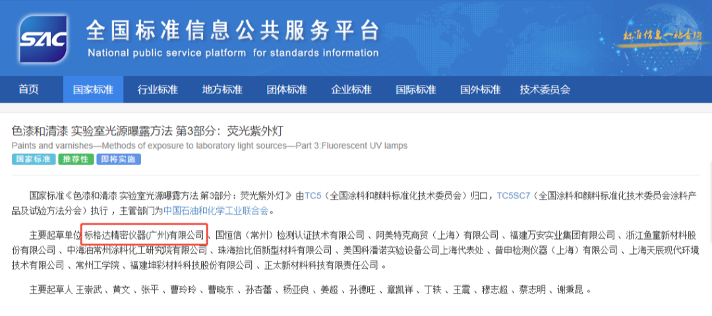Click the English title Paints and varnishes

coord(210,145)
